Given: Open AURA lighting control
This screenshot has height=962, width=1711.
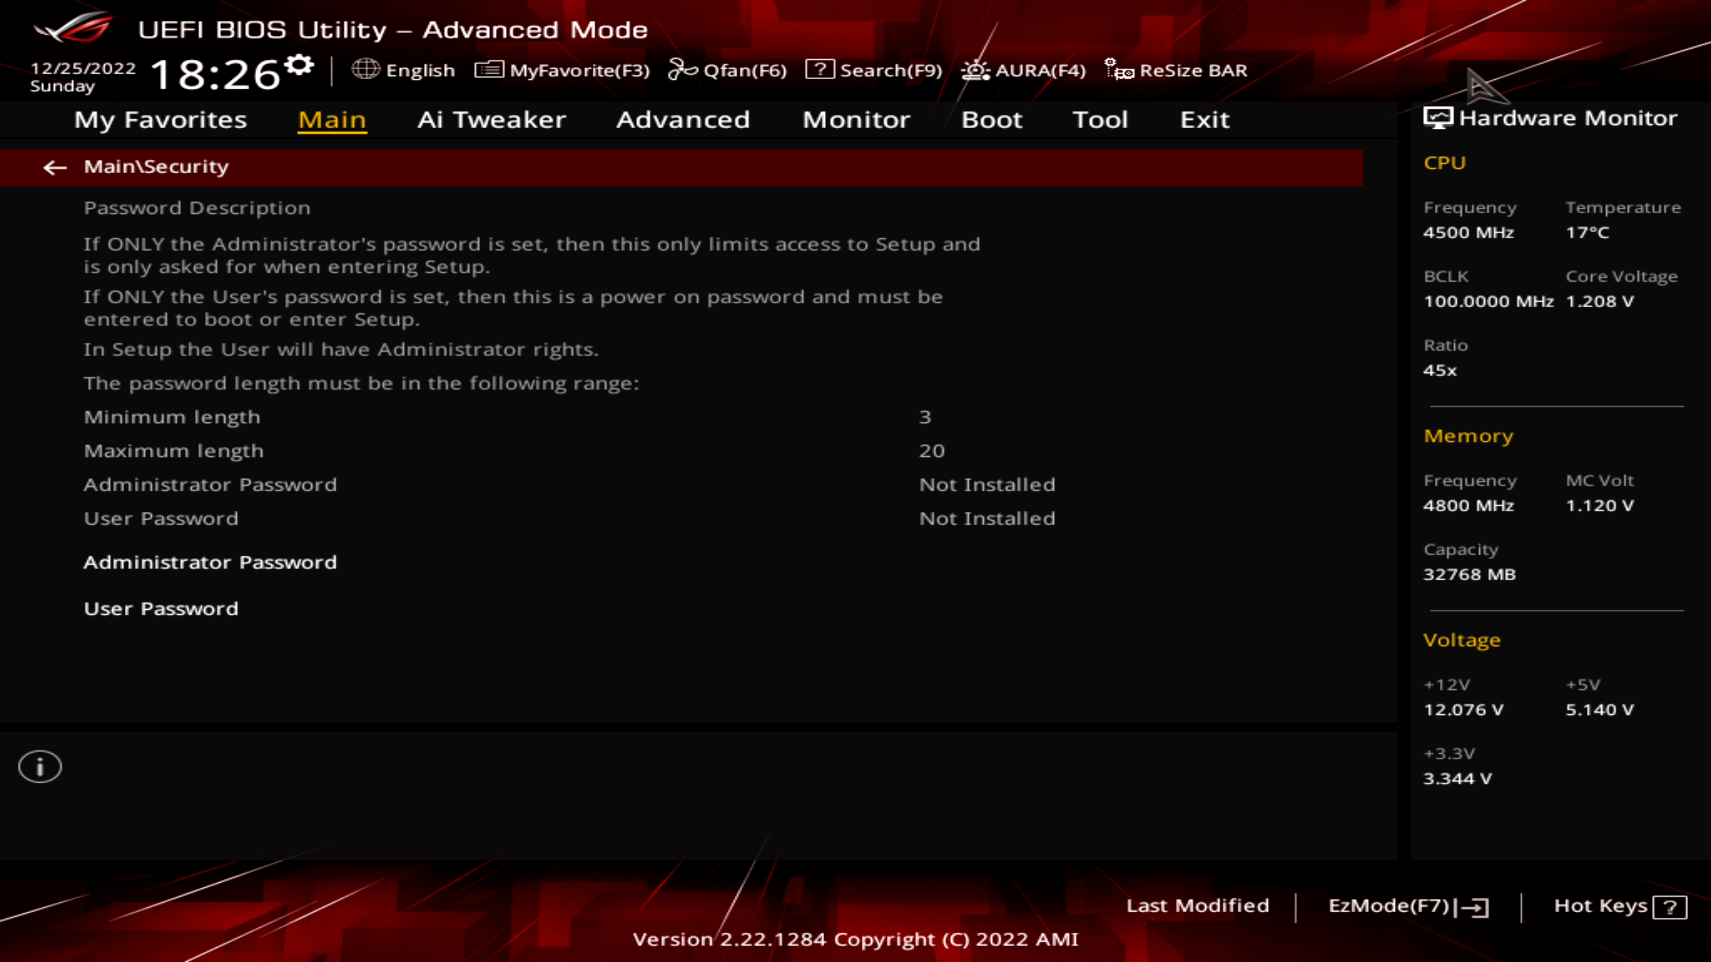Looking at the screenshot, I should (1022, 70).
